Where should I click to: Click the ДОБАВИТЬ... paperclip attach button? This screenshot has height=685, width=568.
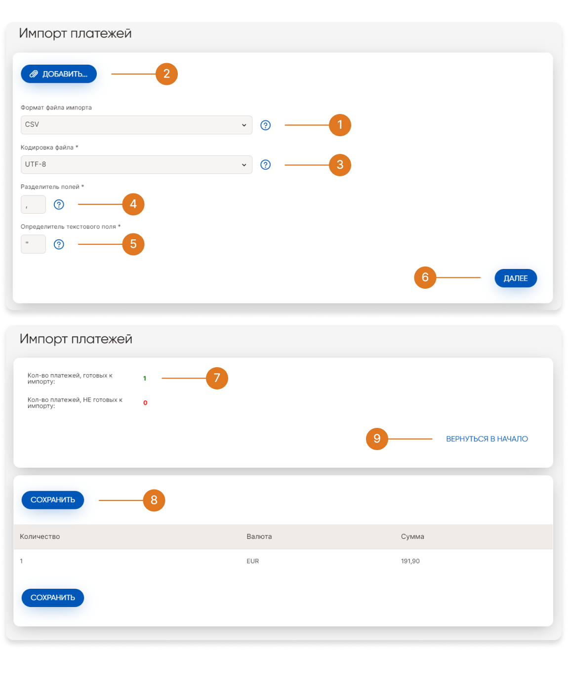coord(59,74)
